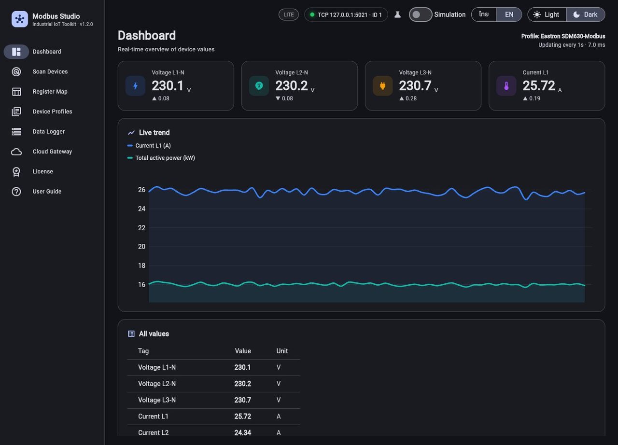Click the Value column header
The image size is (618, 445).
pyautogui.click(x=243, y=351)
